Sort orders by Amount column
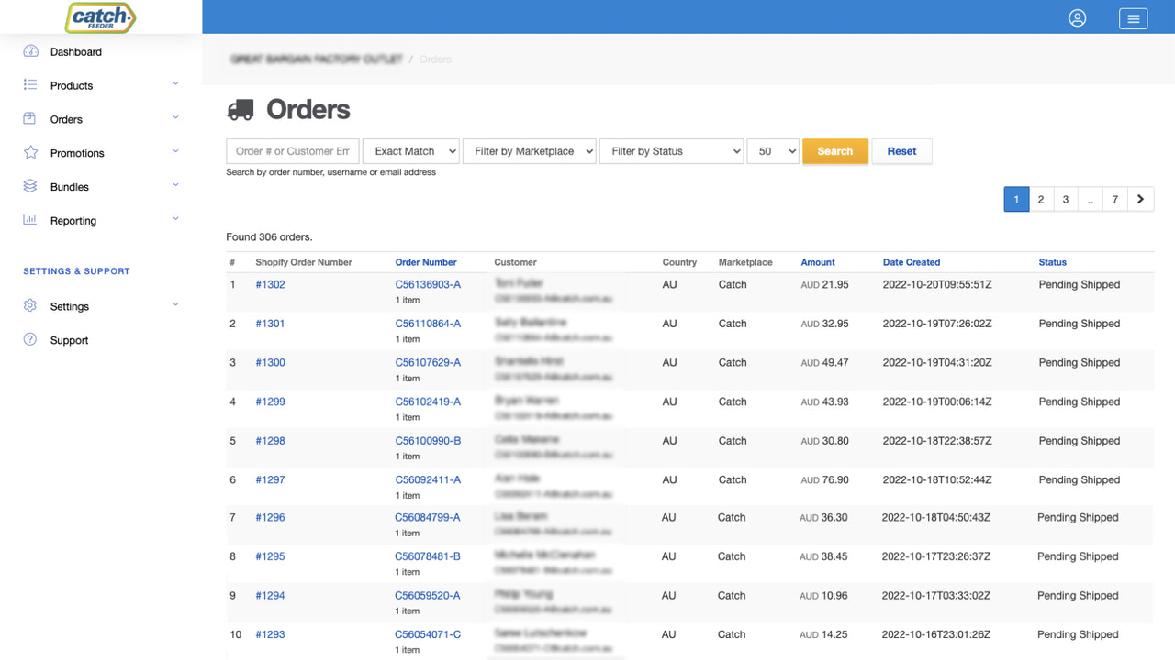This screenshot has width=1175, height=660. [x=817, y=262]
